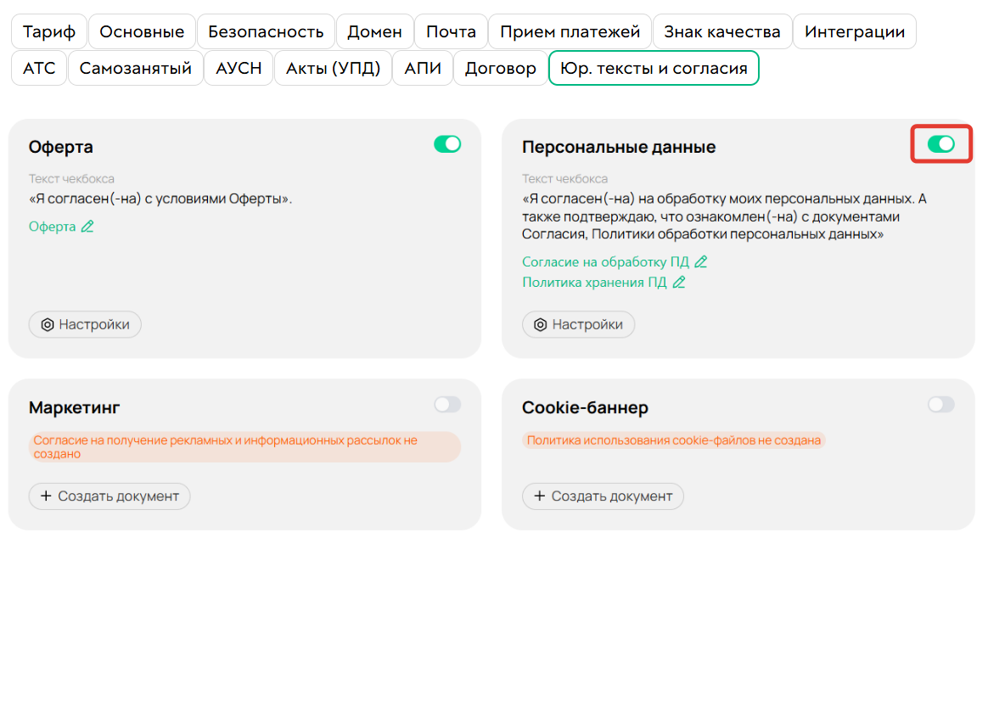Open Политика хранения ПД link

tap(594, 283)
